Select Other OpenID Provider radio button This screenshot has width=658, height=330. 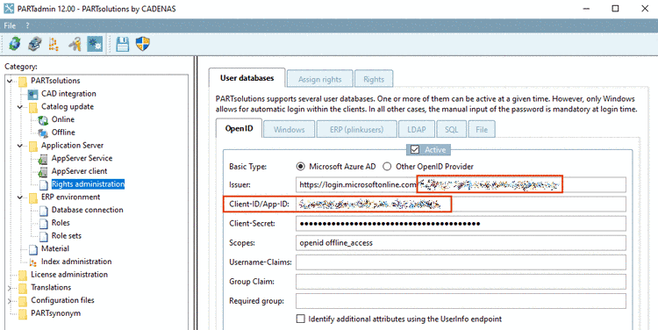[387, 167]
